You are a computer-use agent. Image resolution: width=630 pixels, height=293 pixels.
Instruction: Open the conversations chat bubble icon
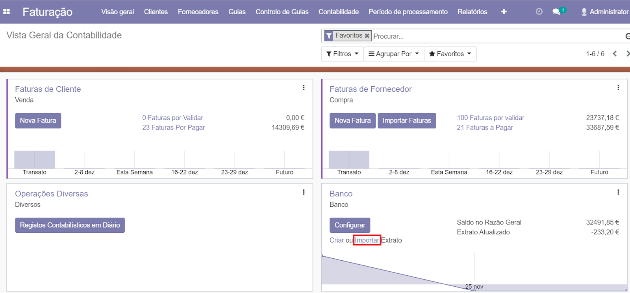click(x=556, y=12)
